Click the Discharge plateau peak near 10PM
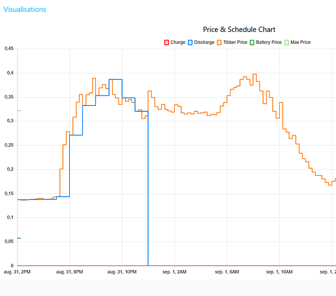This screenshot has height=296, width=336. (x=116, y=79)
